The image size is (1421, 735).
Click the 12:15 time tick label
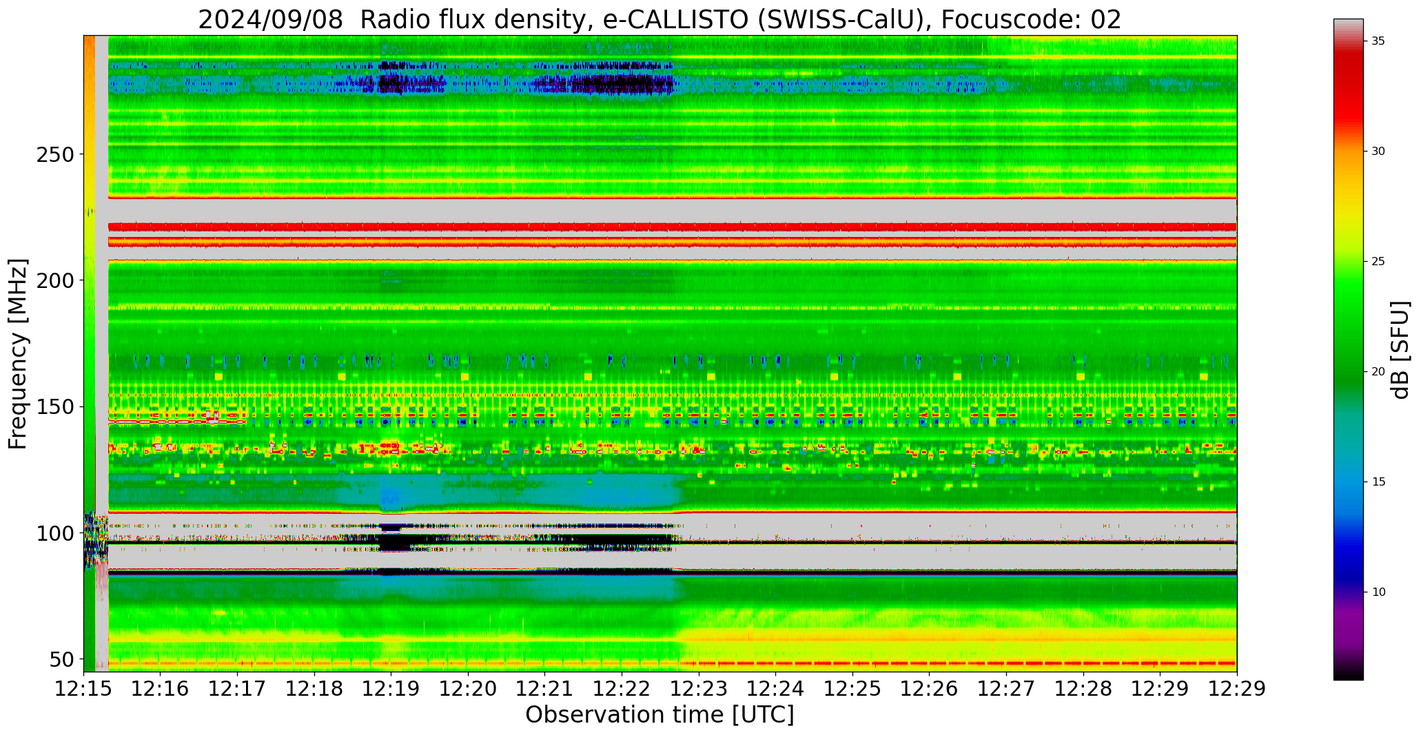(83, 689)
